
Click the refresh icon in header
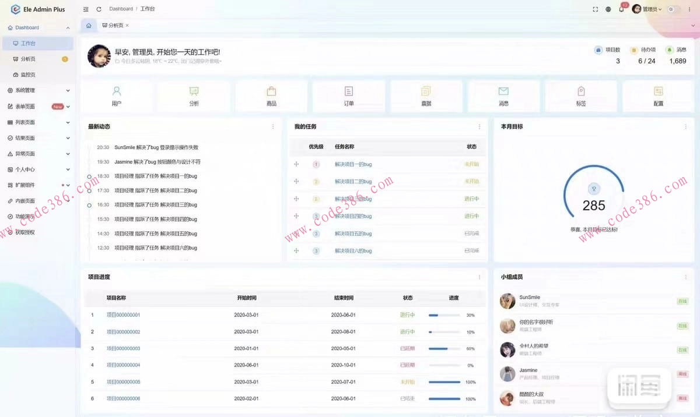tap(99, 9)
